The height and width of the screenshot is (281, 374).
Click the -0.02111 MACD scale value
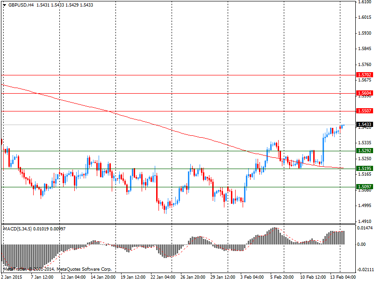pos(365,270)
